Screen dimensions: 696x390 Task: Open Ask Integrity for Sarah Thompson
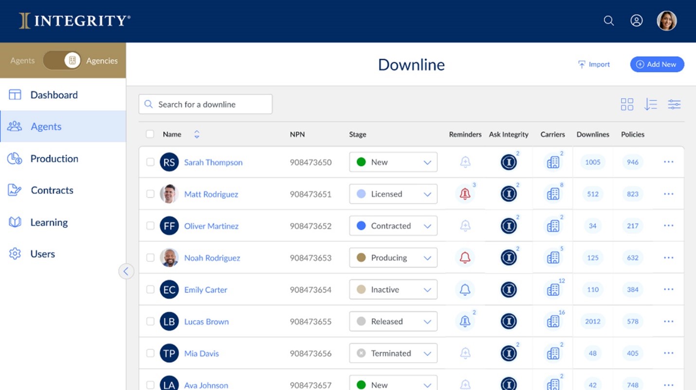point(509,162)
